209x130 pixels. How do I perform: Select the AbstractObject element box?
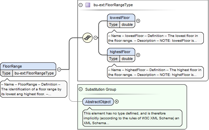coord(98,102)
